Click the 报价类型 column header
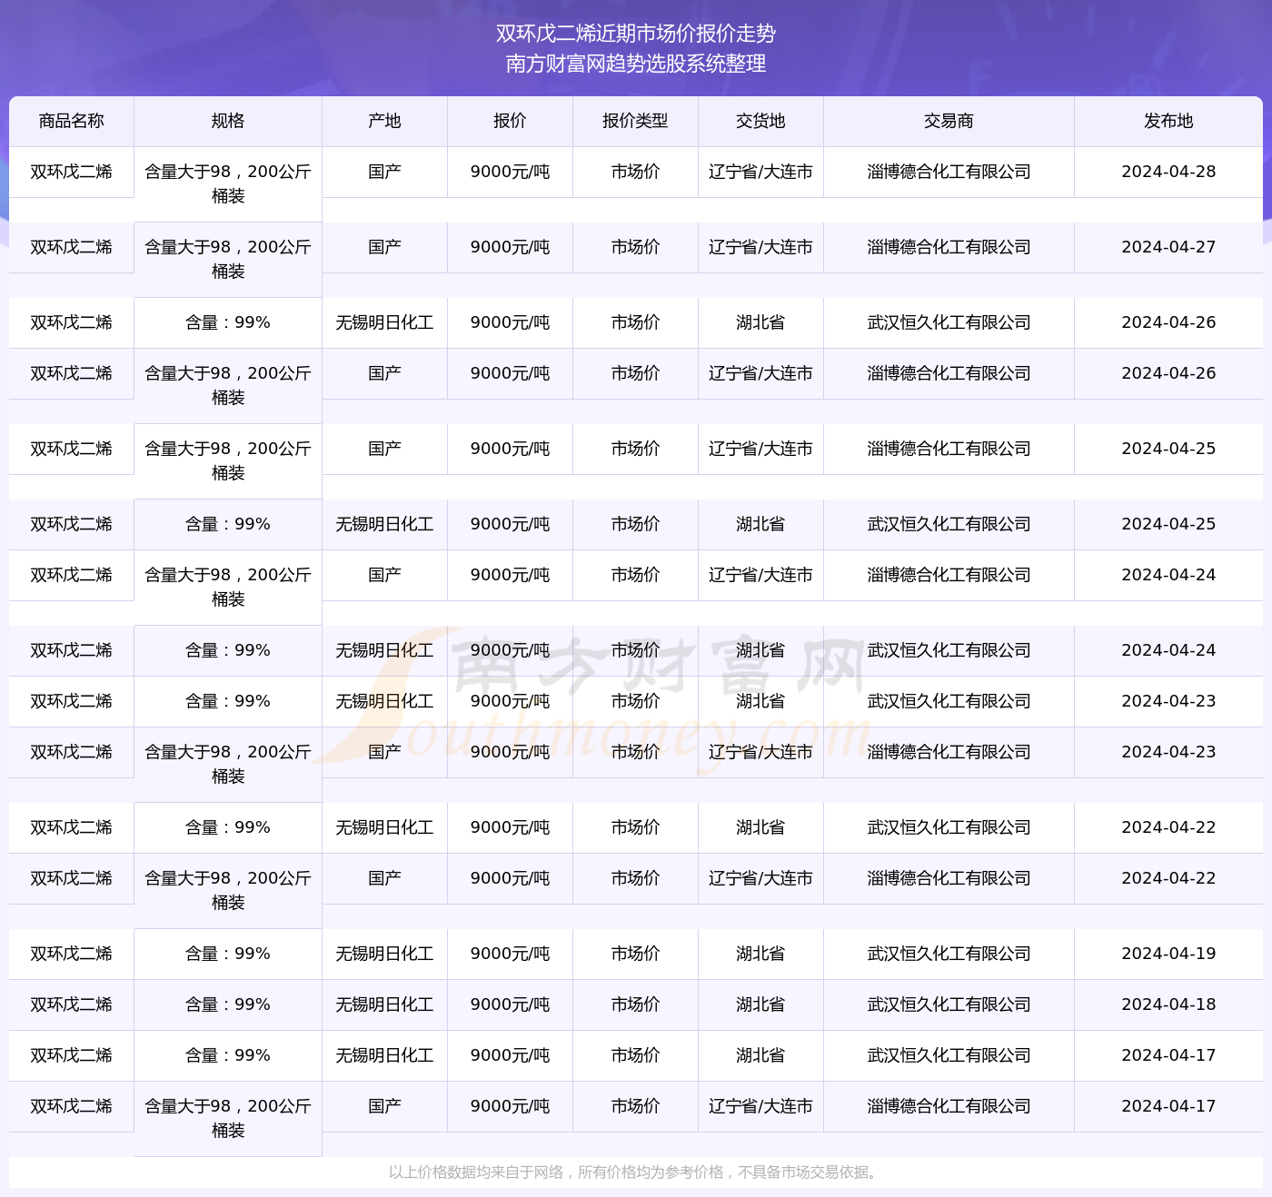Viewport: 1272px width, 1197px height. 635,121
